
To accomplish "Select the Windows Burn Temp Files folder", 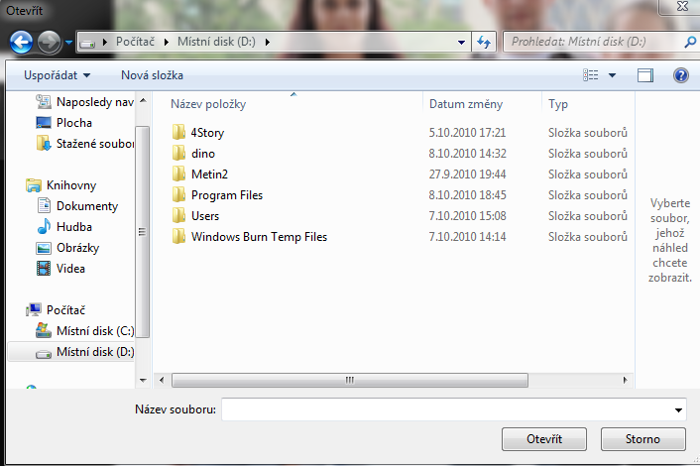I will [259, 237].
